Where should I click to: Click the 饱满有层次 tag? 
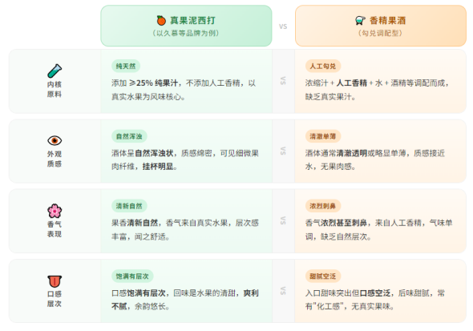point(132,277)
